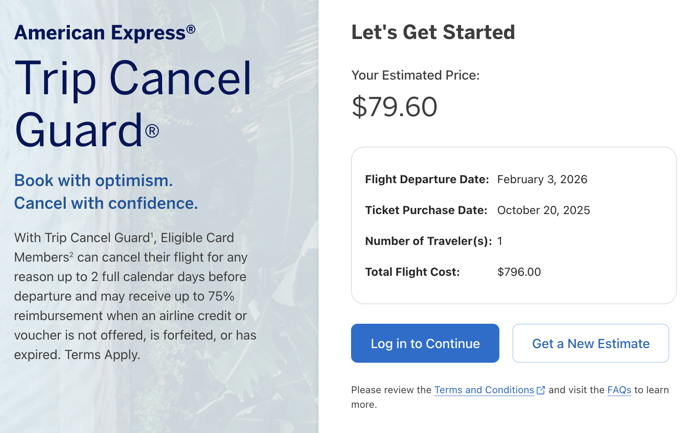
Task: Click the external link icon beside Terms
Action: coord(541,390)
